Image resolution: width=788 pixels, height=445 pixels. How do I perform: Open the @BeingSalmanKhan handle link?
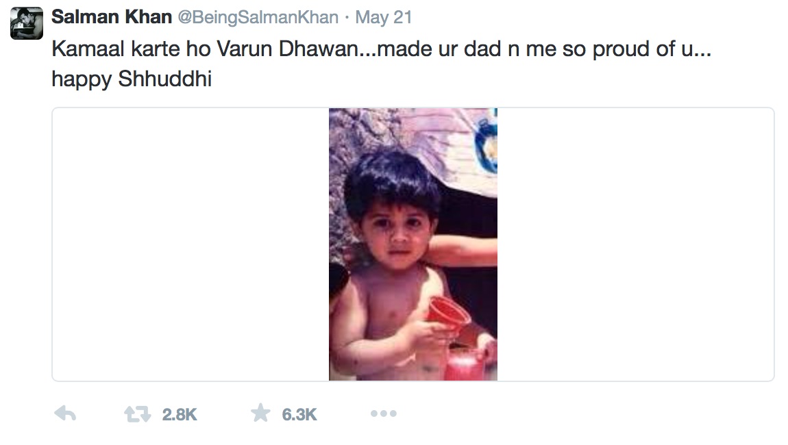[x=258, y=18]
